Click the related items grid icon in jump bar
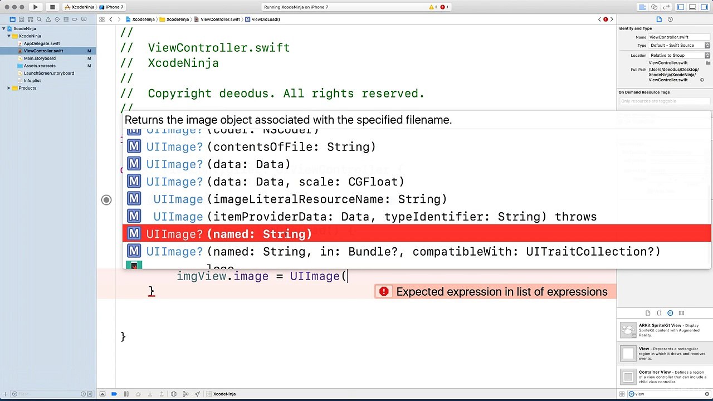Image resolution: width=713 pixels, height=401 pixels. click(x=102, y=19)
